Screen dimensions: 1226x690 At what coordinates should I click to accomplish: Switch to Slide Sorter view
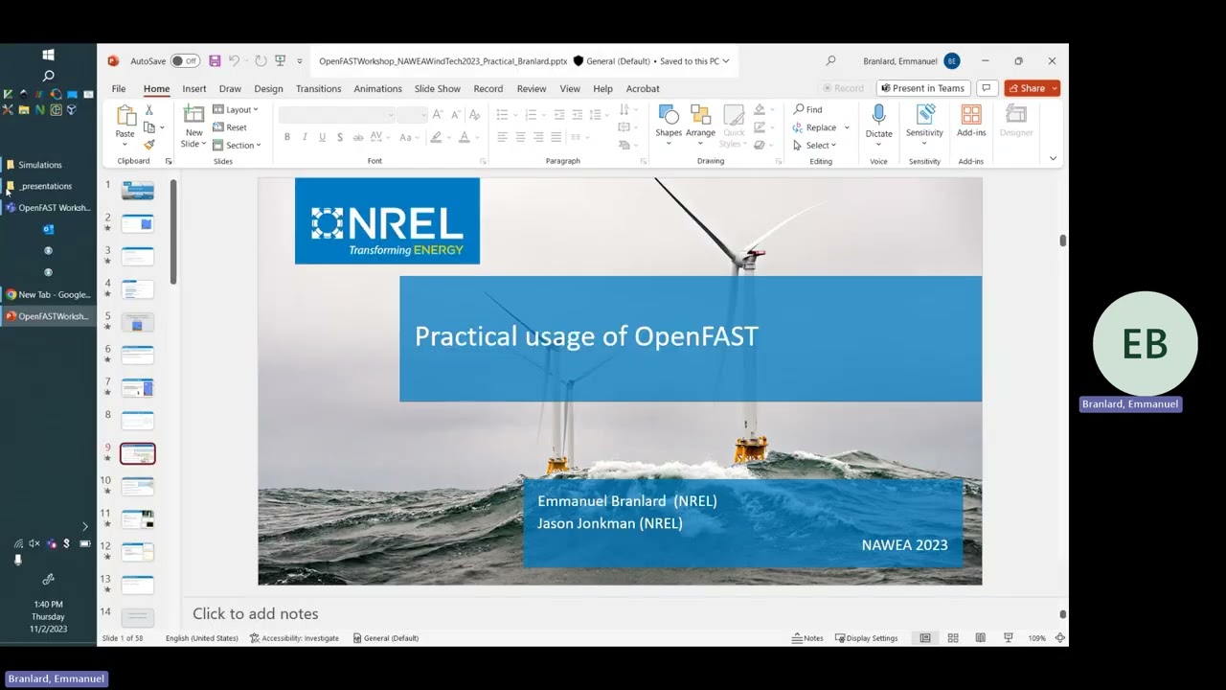(953, 638)
